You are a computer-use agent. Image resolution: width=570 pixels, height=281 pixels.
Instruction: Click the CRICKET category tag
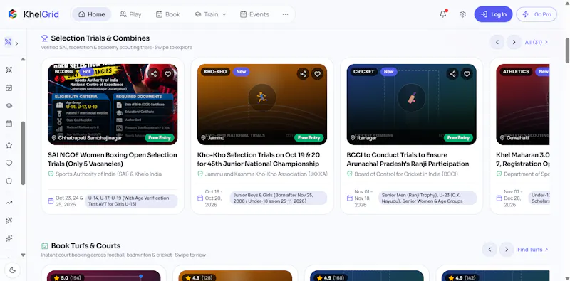tap(364, 72)
